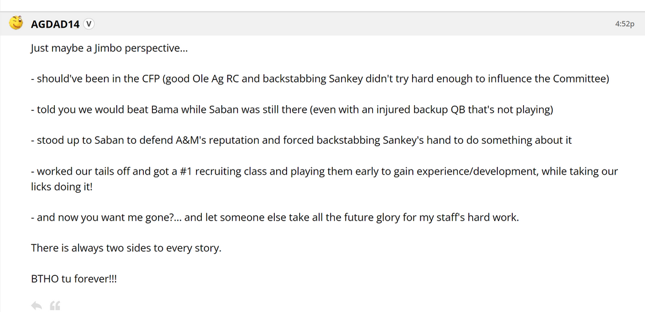Click the line about beating Bama
This screenshot has width=645, height=312.
[292, 110]
